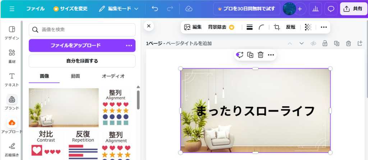Image resolution: width=368 pixels, height=160 pixels.
Task: Click 編集 image edit button
Action: pyautogui.click(x=193, y=27)
